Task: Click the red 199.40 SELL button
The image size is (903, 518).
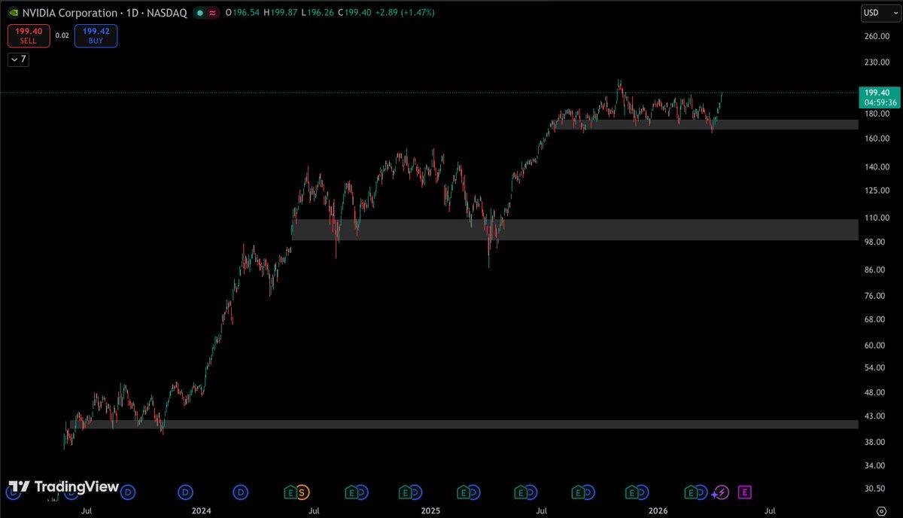Action: click(29, 35)
